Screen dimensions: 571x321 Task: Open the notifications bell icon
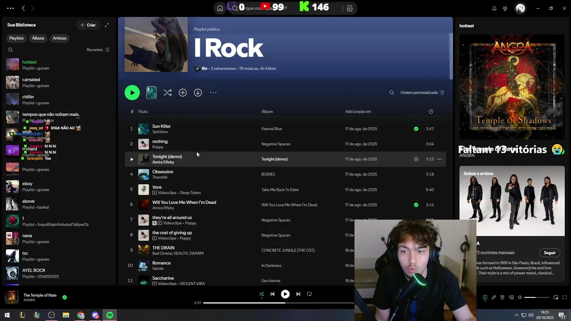[x=494, y=8]
